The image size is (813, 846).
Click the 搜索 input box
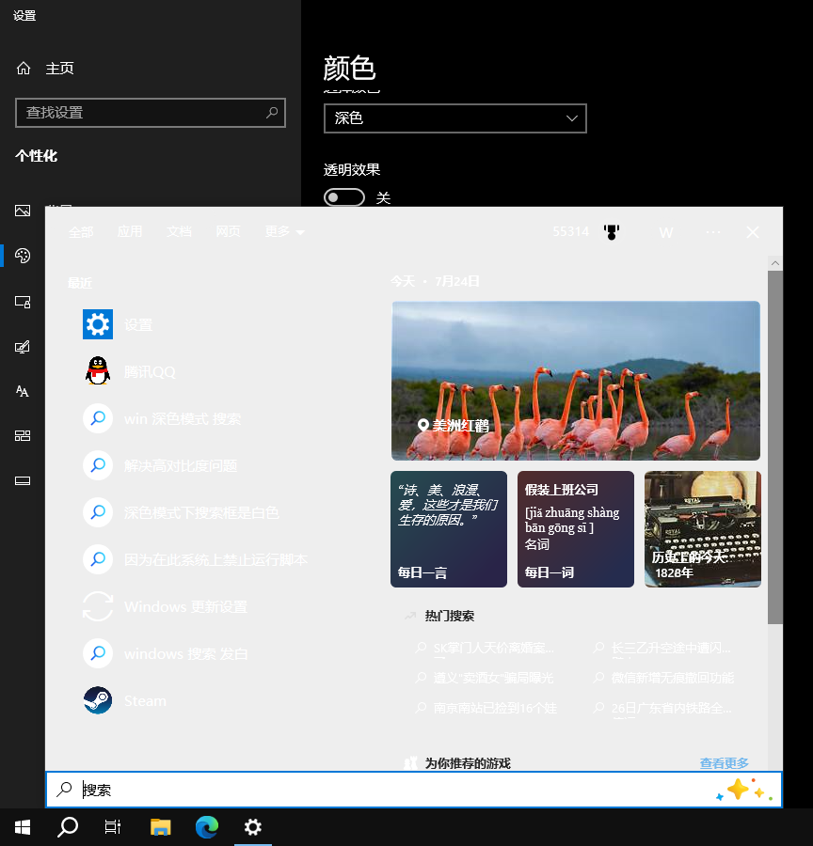coord(414,790)
